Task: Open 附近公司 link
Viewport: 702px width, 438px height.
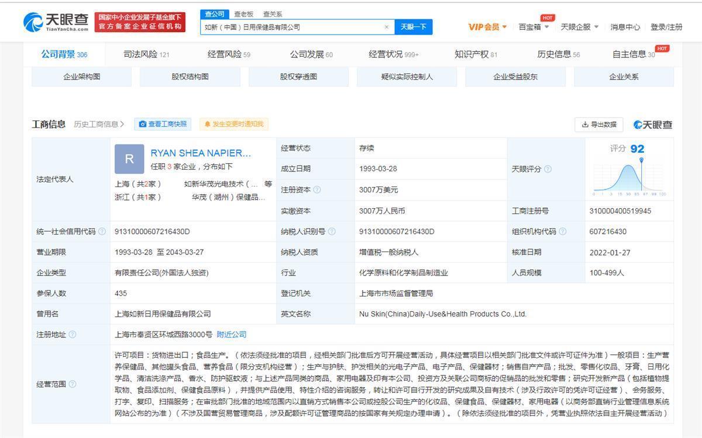Action: click(232, 334)
